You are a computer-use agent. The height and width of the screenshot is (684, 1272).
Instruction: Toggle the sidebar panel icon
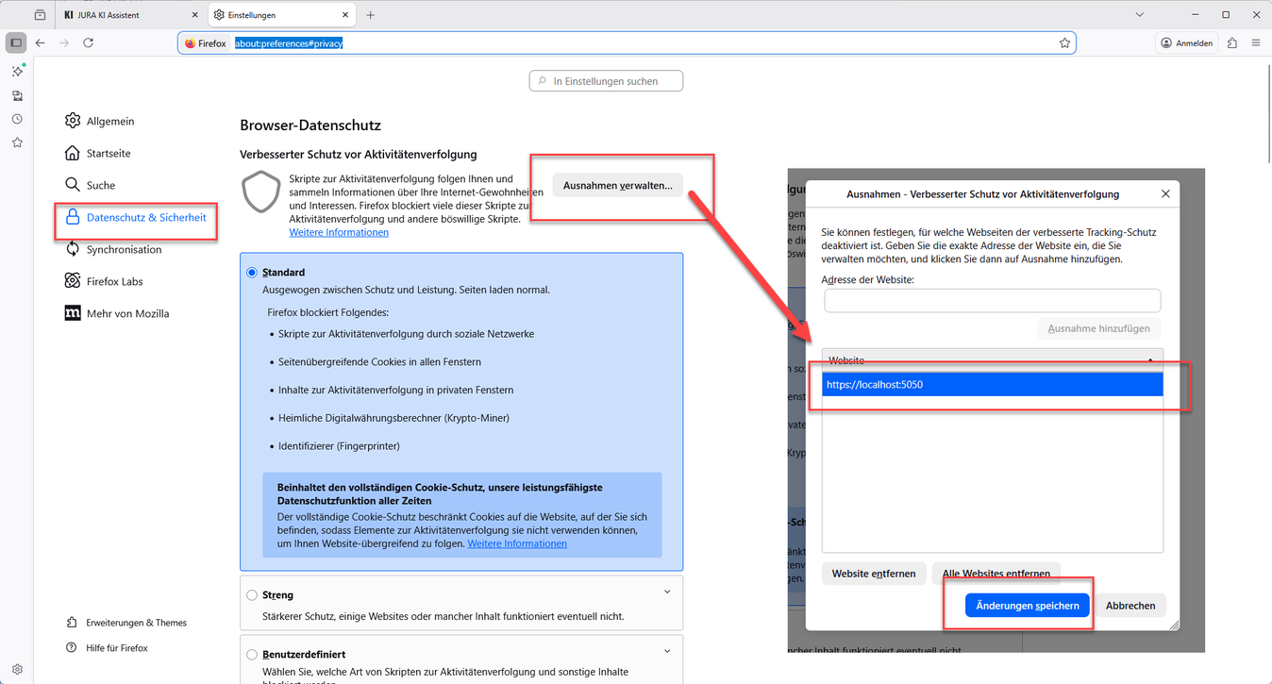16,43
